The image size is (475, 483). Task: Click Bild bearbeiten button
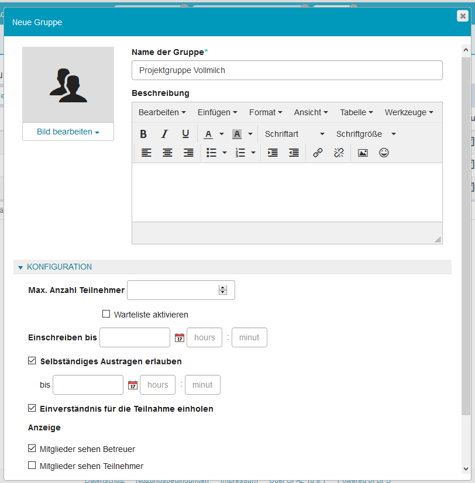click(68, 132)
